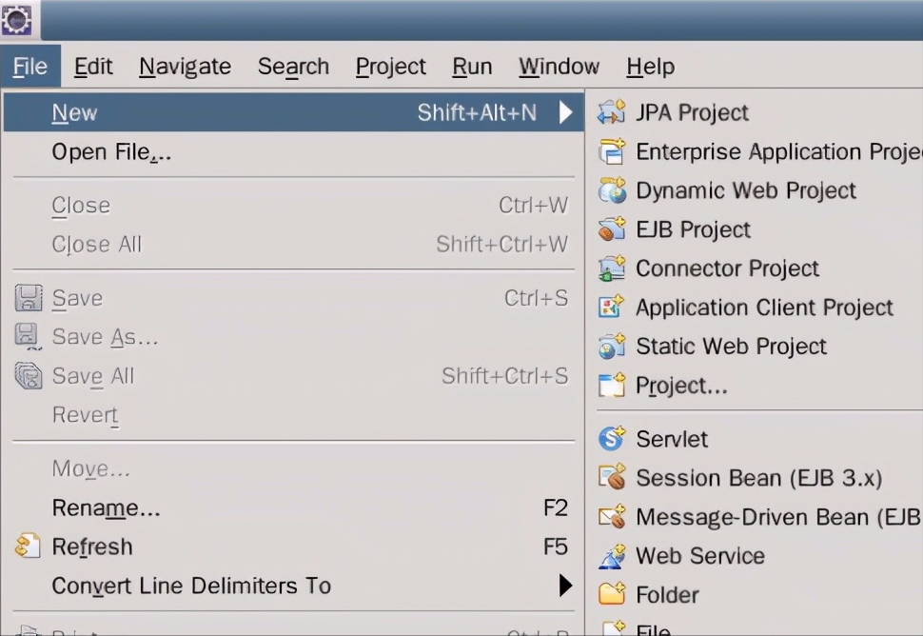Viewport: 923px width, 636px height.
Task: Click the yellow Folder icon
Action: point(612,594)
